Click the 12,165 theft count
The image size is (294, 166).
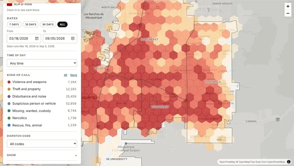pyautogui.click(x=71, y=89)
